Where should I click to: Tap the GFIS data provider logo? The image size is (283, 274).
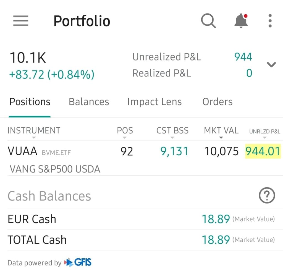(78, 262)
